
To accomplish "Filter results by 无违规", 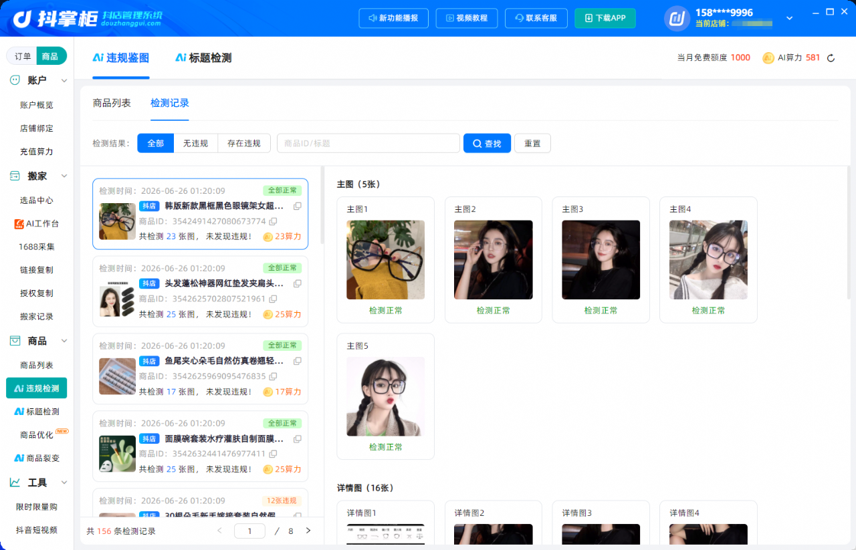I will click(196, 143).
